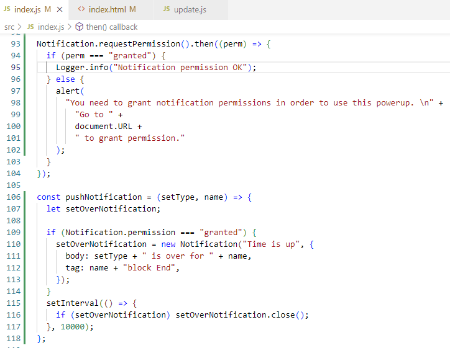450x348 pixels.
Task: Open the update.js editor tab
Action: click(x=191, y=10)
